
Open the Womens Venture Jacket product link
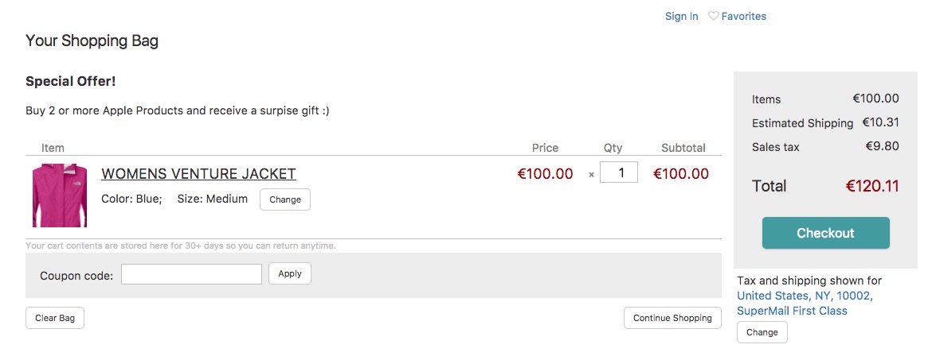pos(199,174)
